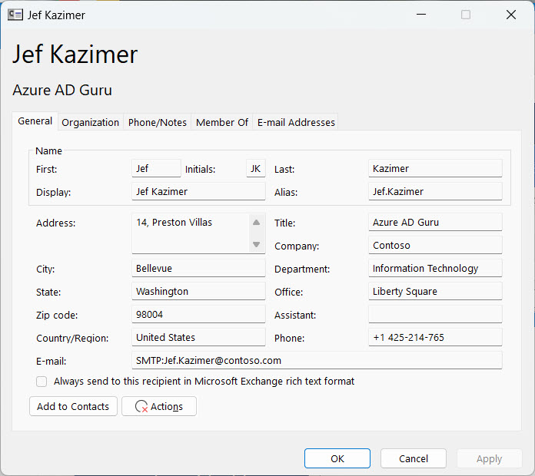Switch to the General tab
535x476 pixels.
pyautogui.click(x=35, y=121)
